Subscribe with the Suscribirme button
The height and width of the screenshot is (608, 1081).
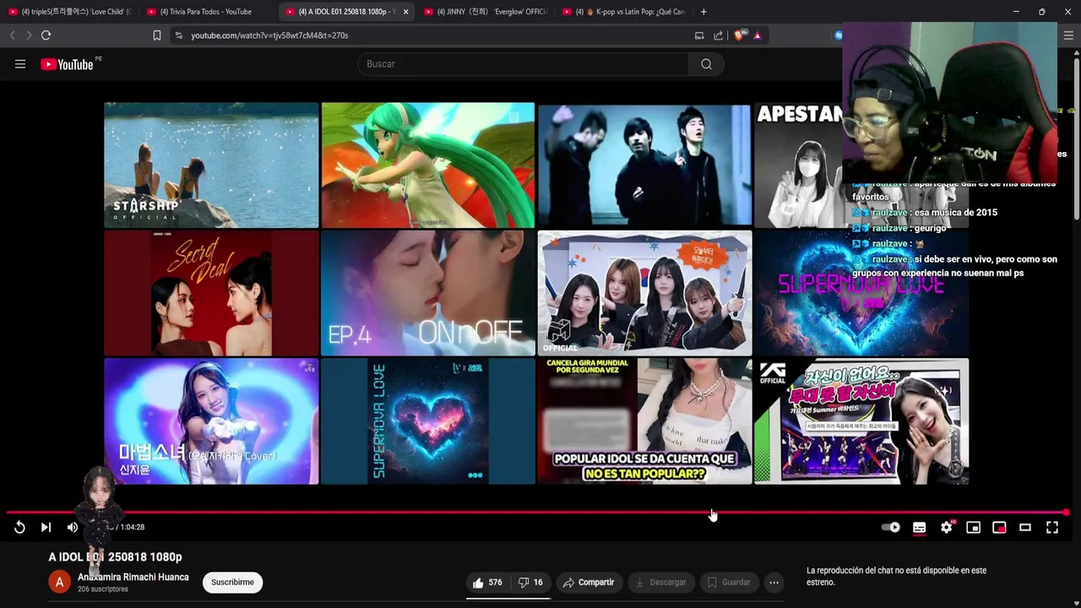232,582
